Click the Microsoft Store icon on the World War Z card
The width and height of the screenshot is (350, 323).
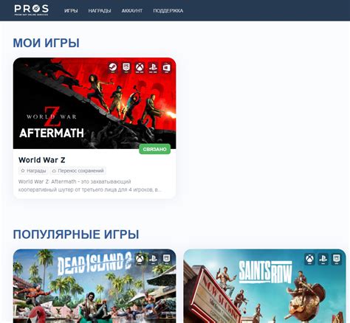click(166, 68)
